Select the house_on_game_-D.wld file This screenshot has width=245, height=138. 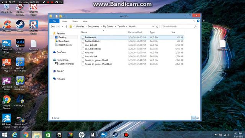[x=132, y=60]
